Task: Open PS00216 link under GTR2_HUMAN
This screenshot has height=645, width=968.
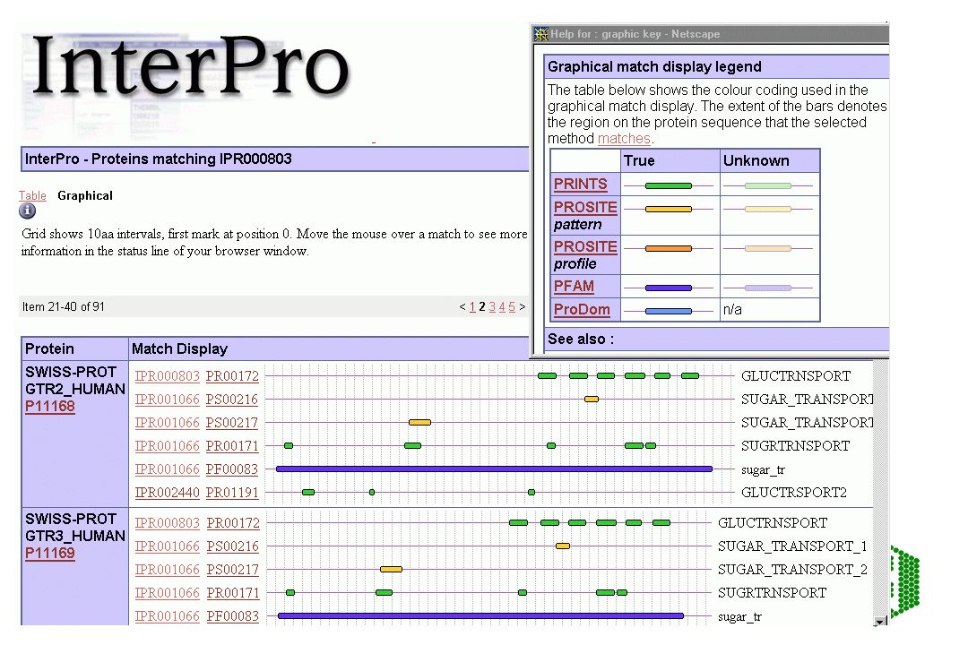Action: pyautogui.click(x=231, y=400)
